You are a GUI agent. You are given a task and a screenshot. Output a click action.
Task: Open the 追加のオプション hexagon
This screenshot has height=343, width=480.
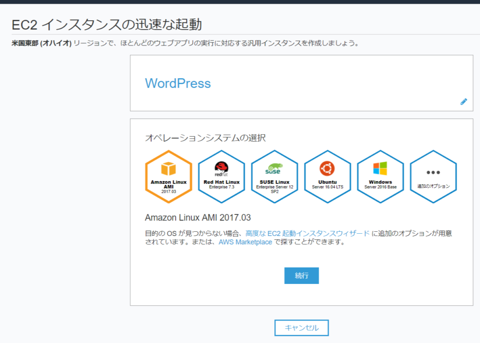coord(434,176)
